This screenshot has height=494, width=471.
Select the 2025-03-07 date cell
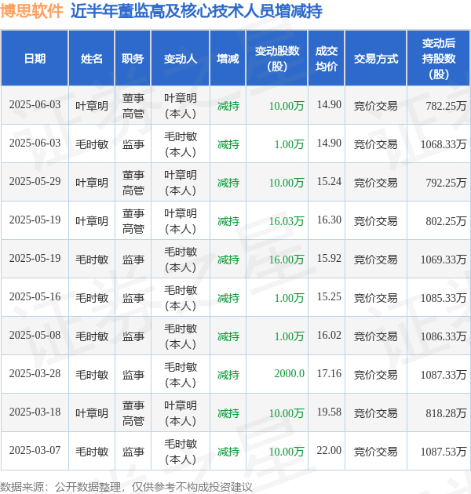35,451
